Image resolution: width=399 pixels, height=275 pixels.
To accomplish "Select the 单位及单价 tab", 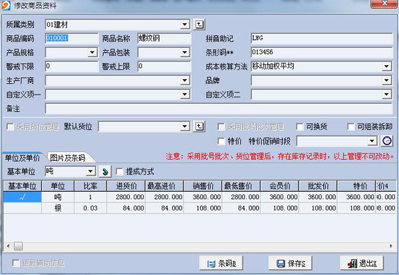I will click(x=22, y=158).
